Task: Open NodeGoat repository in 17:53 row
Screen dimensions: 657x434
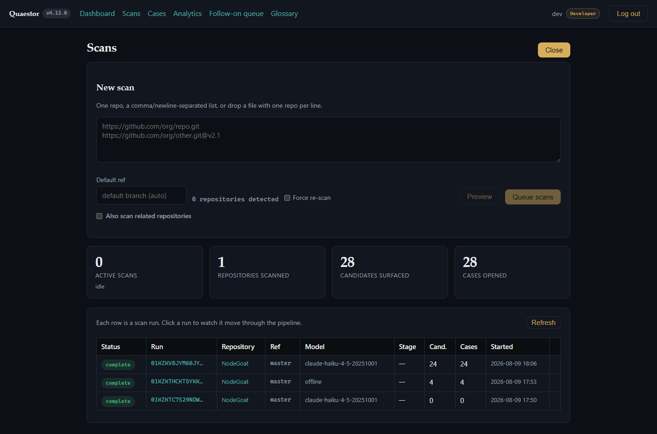Action: click(235, 382)
